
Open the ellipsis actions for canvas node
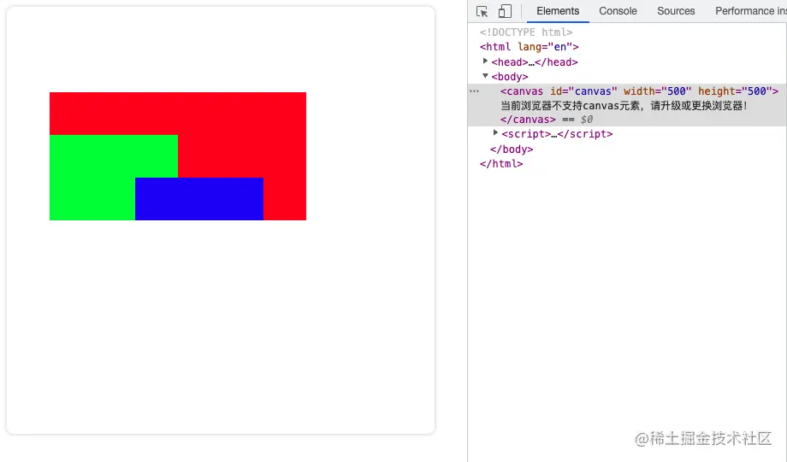click(474, 91)
